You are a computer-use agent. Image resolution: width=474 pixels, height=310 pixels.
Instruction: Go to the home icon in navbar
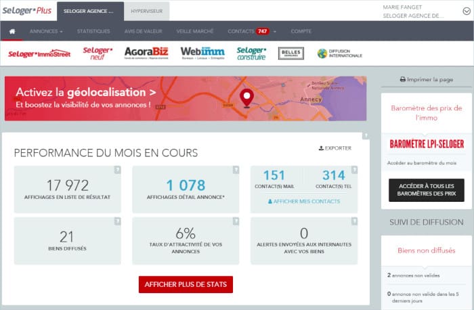(x=12, y=31)
